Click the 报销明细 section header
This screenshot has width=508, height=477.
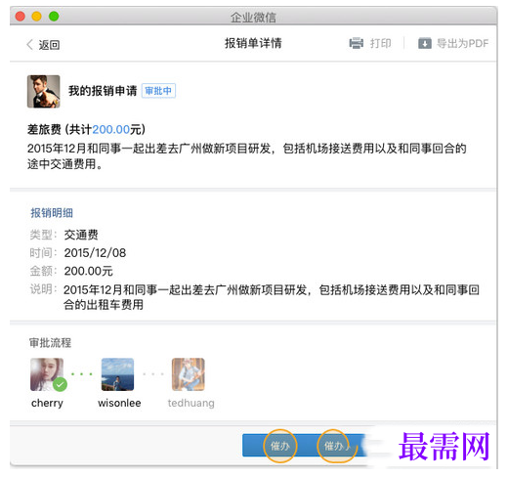pyautogui.click(x=52, y=213)
